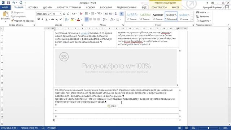The image size is (231, 130).
Task: Toggle underline (Ч) formatting
Action: (47, 19)
